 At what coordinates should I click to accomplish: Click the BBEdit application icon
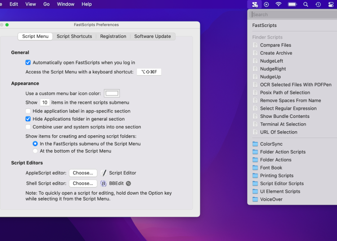pyautogui.click(x=103, y=183)
